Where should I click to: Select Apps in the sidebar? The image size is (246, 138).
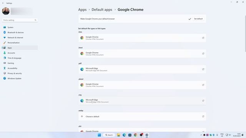pyautogui.click(x=20, y=48)
